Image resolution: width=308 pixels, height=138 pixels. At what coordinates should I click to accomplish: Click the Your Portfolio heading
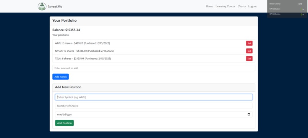(65, 21)
